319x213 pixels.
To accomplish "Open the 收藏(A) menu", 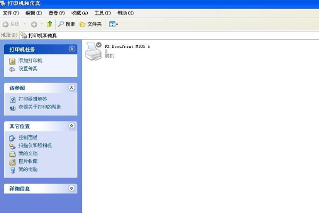I will 80,13.
